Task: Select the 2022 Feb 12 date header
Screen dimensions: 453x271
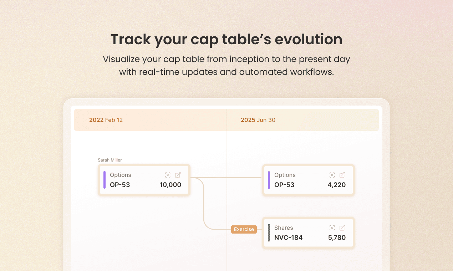Action: tap(106, 120)
